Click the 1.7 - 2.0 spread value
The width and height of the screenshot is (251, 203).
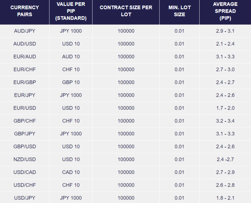[225, 108]
